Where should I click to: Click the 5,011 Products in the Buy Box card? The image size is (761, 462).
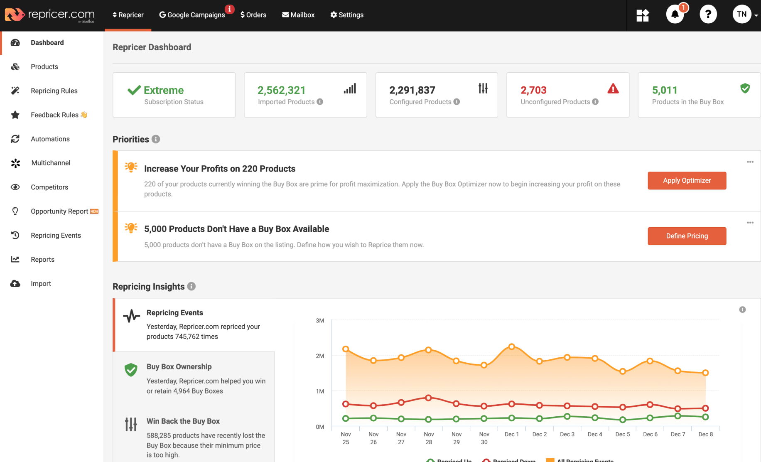699,95
